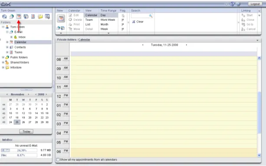Open the Tasks module toolbar icon
Screen dimensions: 266x166
[33, 16]
